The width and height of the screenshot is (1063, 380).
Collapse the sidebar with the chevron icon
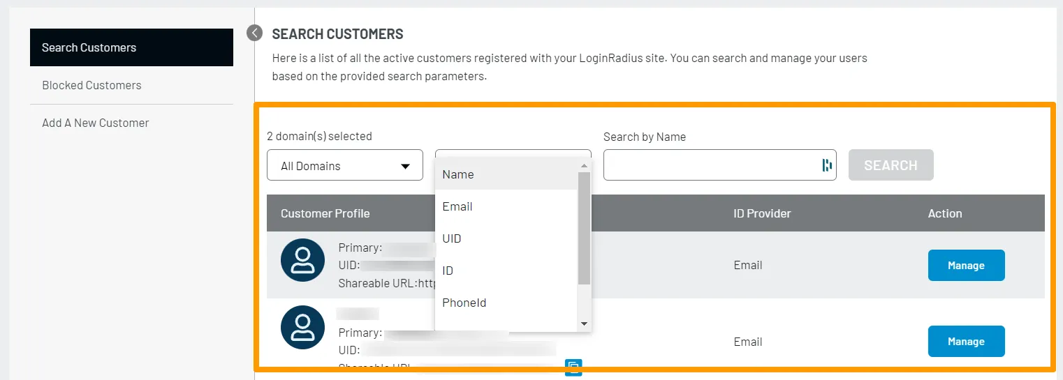255,33
